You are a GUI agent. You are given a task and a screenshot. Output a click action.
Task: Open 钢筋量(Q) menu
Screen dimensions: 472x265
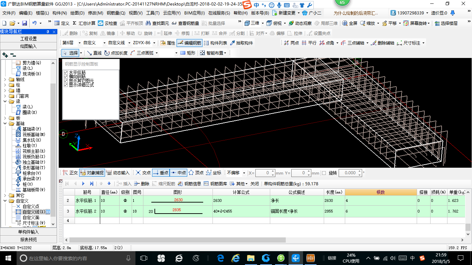click(x=116, y=13)
